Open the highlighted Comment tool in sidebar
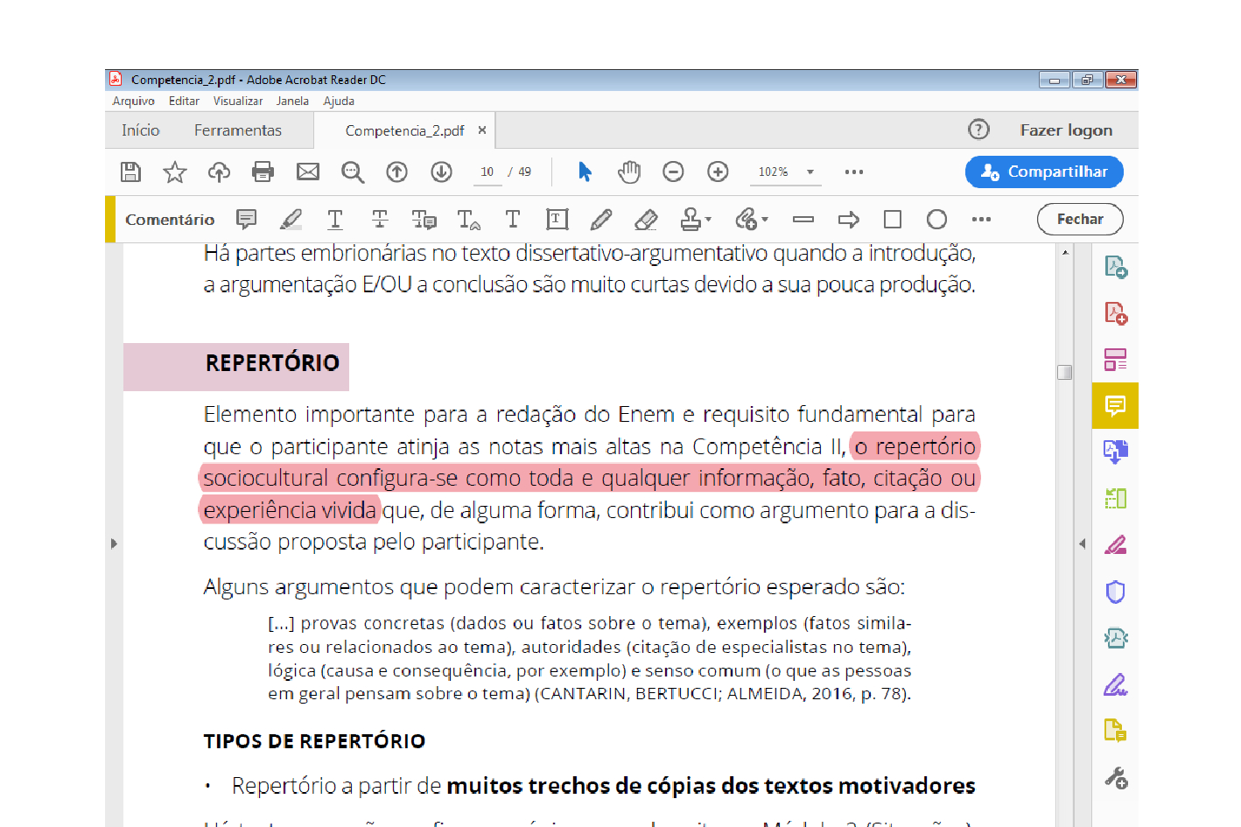 [1115, 405]
